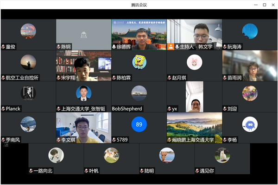Click the muted mic icon beside 陈柏霖
The image size is (278, 185).
(114, 78)
